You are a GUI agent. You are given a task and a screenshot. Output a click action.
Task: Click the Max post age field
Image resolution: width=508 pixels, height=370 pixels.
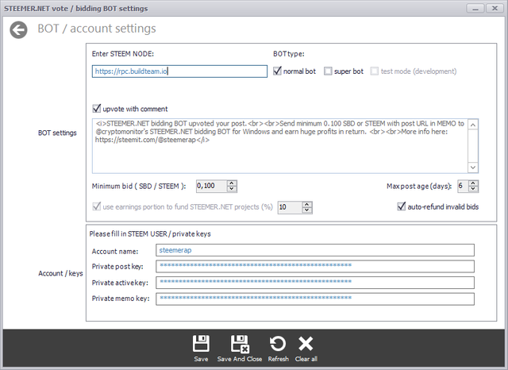coord(463,186)
